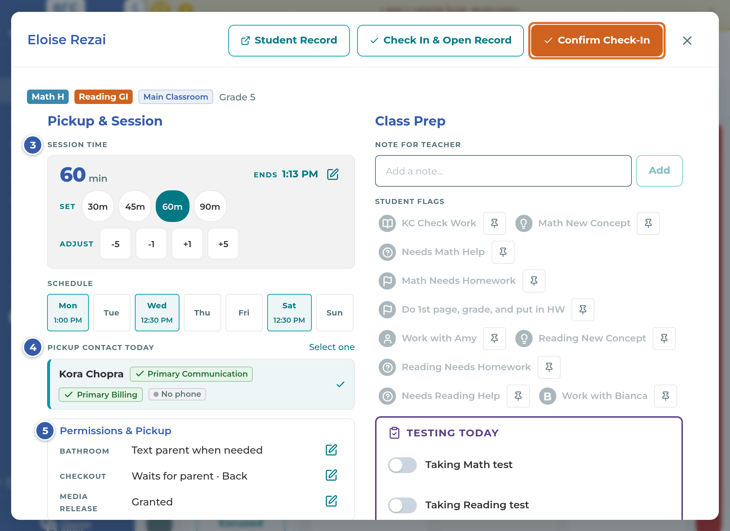The width and height of the screenshot is (730, 531).
Task: Pin the Math New Concept flag
Action: click(648, 223)
